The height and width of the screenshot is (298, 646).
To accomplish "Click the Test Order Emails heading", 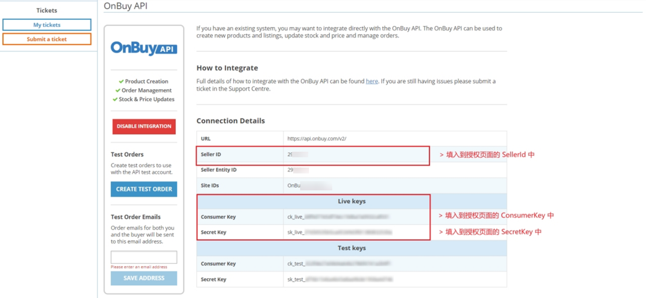I will click(x=136, y=217).
